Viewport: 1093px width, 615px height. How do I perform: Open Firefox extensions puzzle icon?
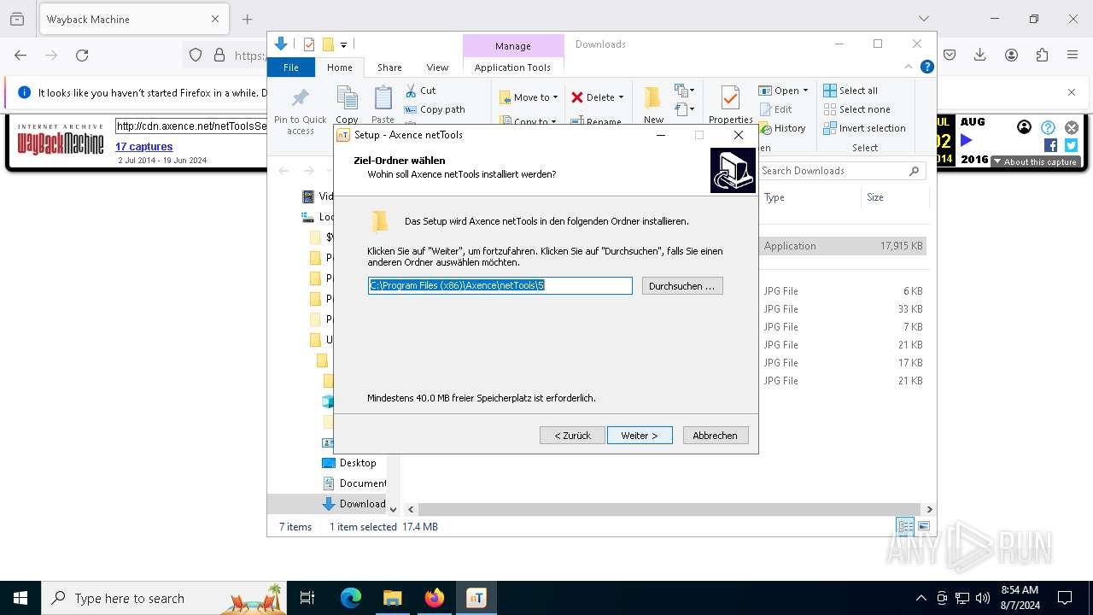1042,55
